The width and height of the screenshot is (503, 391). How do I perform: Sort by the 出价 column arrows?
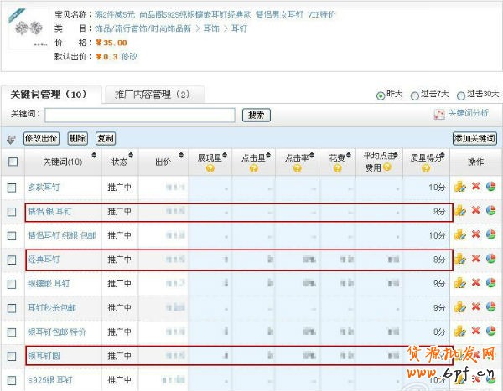click(x=177, y=157)
